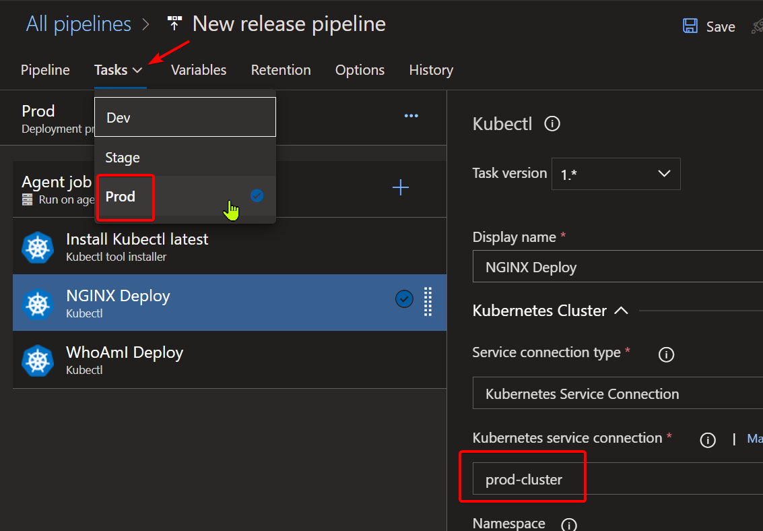Click the Kubernetes service connection info icon
Image resolution: width=763 pixels, height=531 pixels.
pyautogui.click(x=707, y=440)
